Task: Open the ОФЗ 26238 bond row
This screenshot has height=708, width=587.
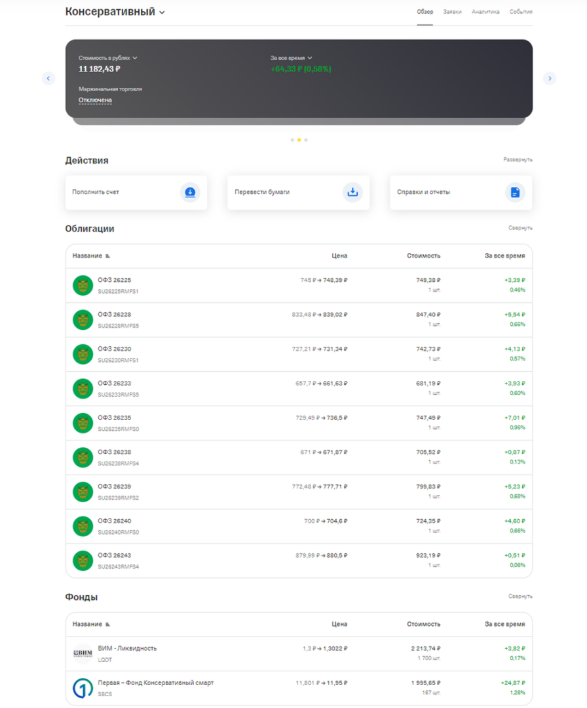Action: [299, 458]
